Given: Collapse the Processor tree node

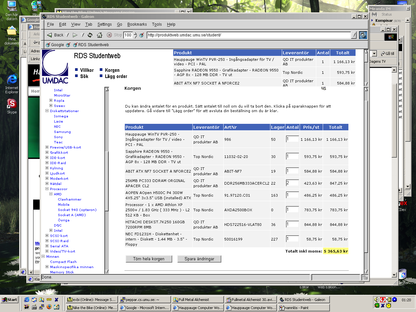Looking at the screenshot, I should point(47,189).
